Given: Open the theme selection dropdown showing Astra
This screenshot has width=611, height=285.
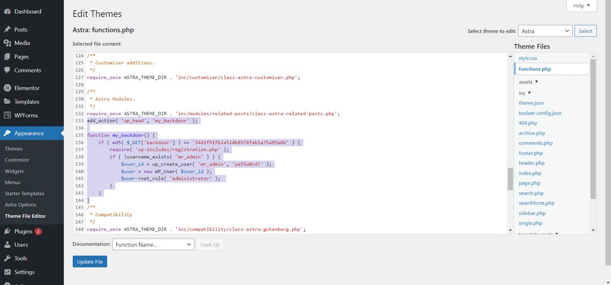Looking at the screenshot, I should [x=545, y=31].
